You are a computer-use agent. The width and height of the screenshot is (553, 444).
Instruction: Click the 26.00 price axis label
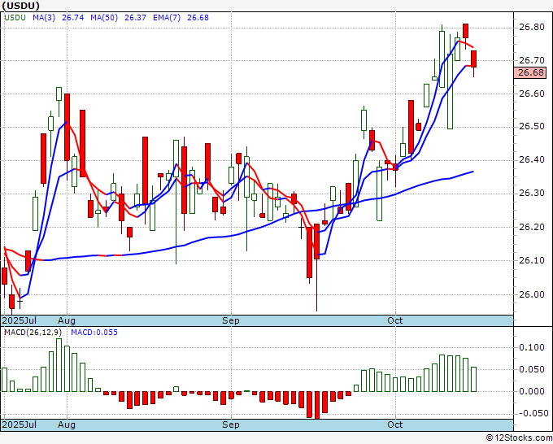point(532,294)
